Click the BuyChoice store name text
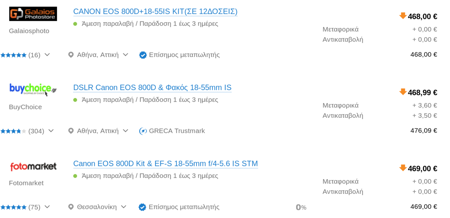The image size is (450, 218). coord(25,107)
